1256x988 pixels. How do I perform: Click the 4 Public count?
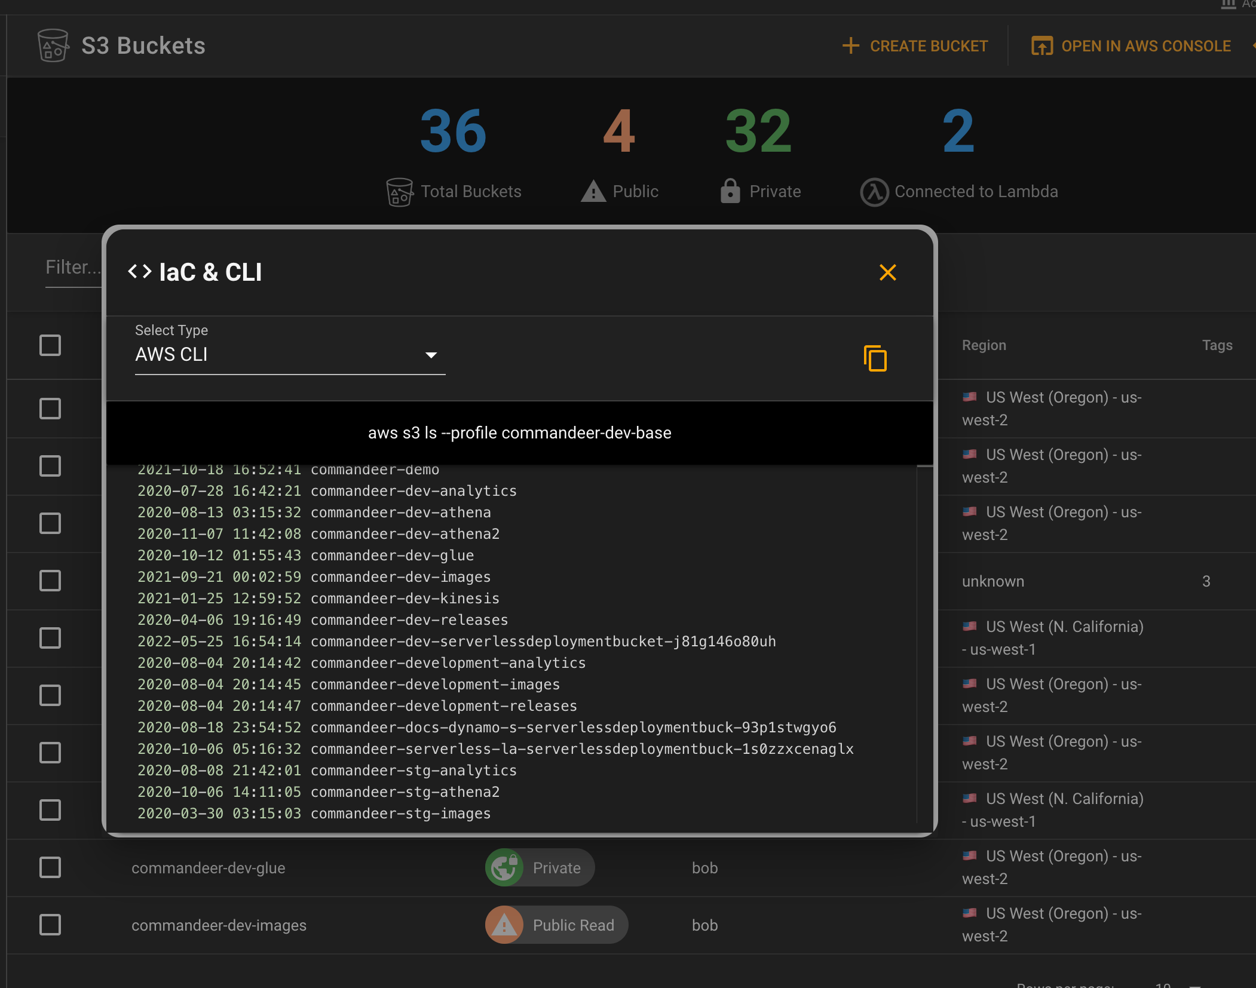[x=619, y=131]
